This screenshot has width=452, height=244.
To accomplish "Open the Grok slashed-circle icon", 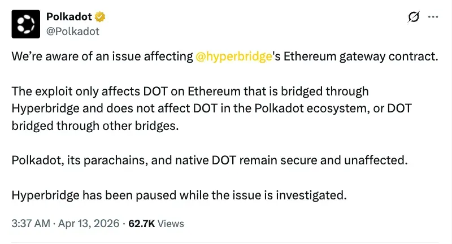I will point(413,18).
